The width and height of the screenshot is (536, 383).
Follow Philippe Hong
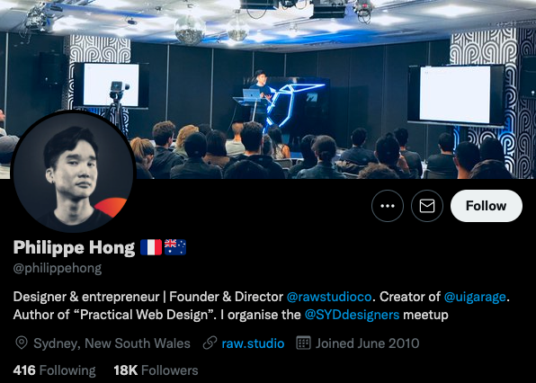pos(487,206)
